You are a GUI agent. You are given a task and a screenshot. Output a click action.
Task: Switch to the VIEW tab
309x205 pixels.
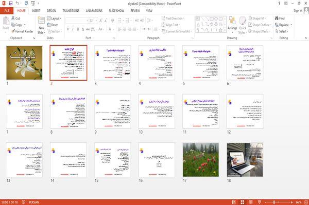[149, 11]
